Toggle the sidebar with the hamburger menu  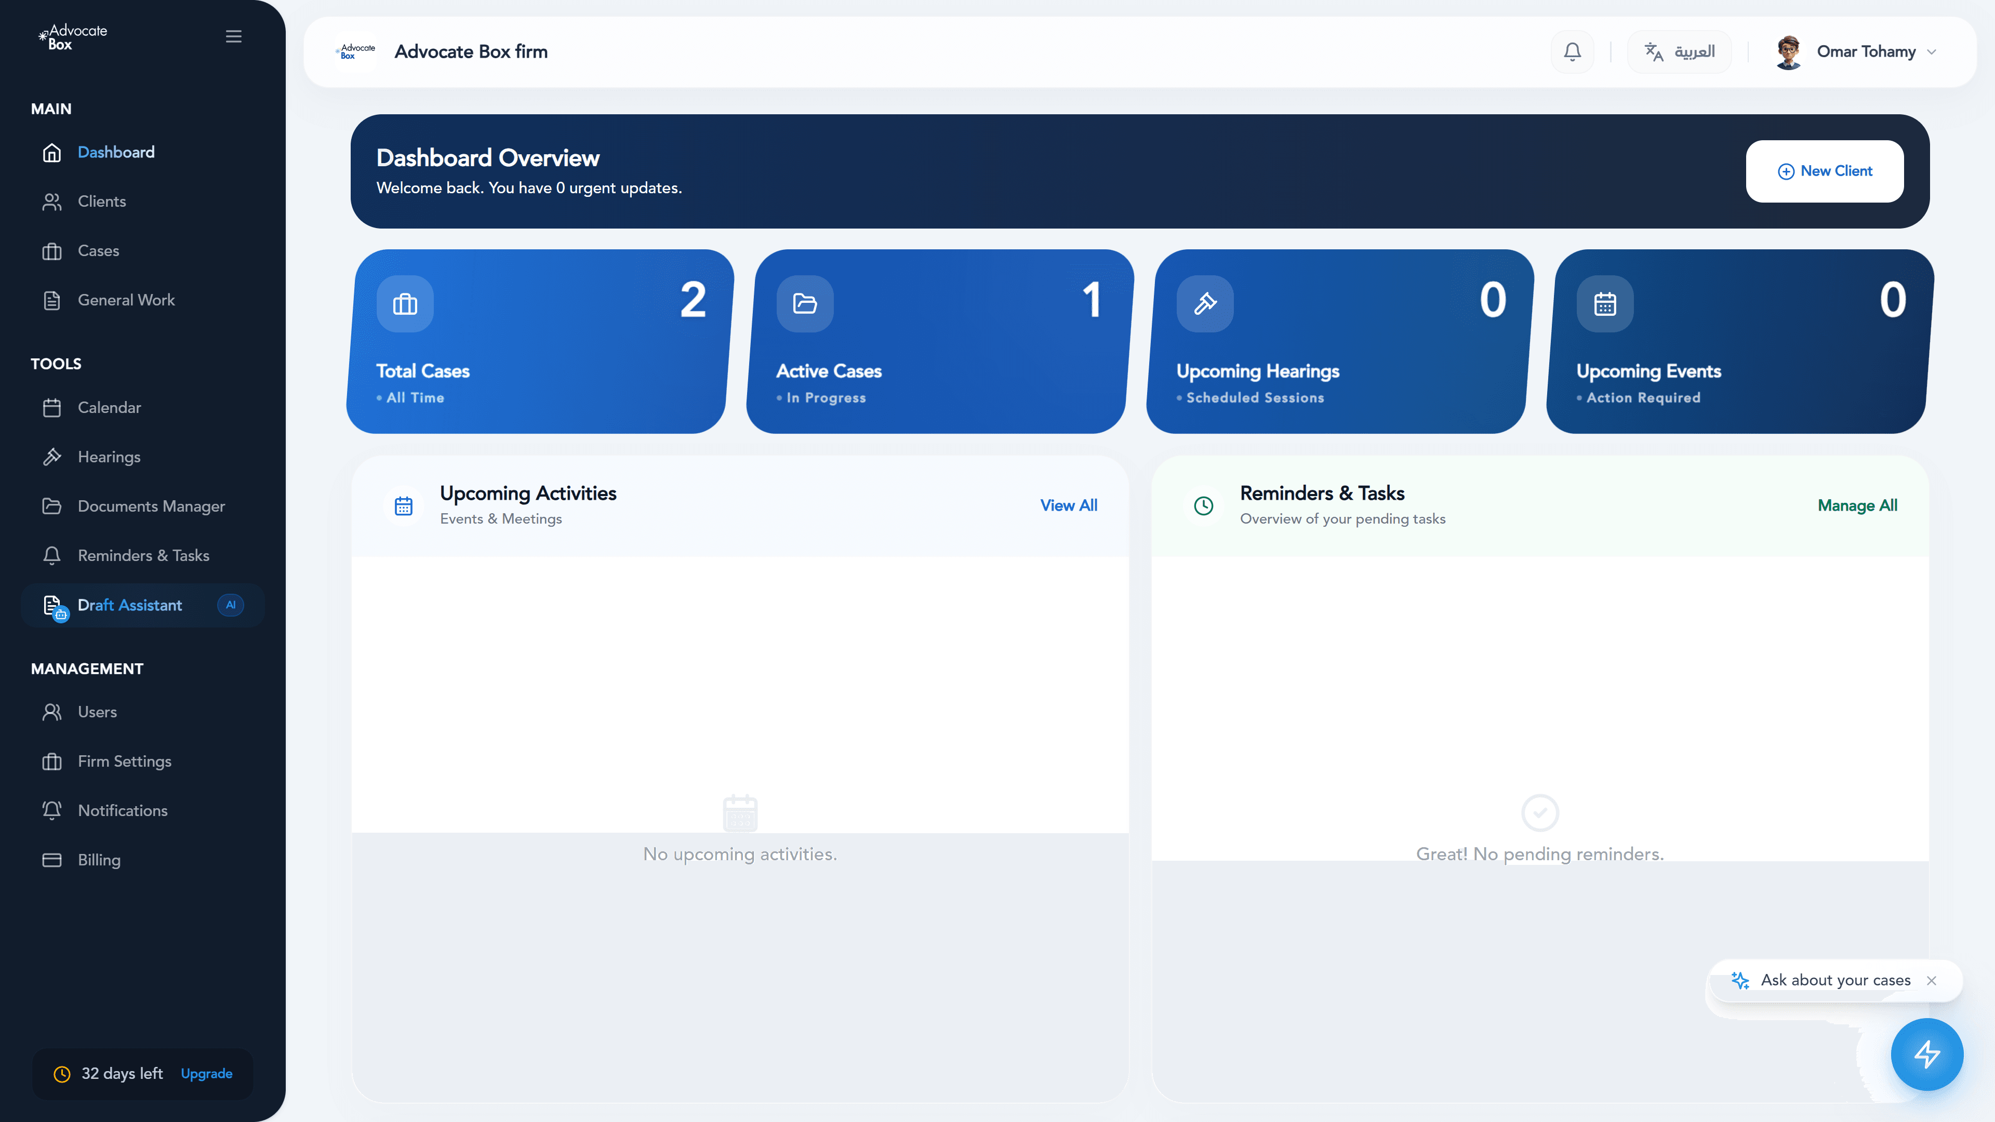233,36
